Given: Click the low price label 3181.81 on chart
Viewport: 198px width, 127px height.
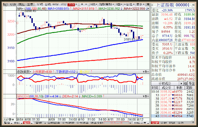Looking at the screenshot, I should 129,40.
